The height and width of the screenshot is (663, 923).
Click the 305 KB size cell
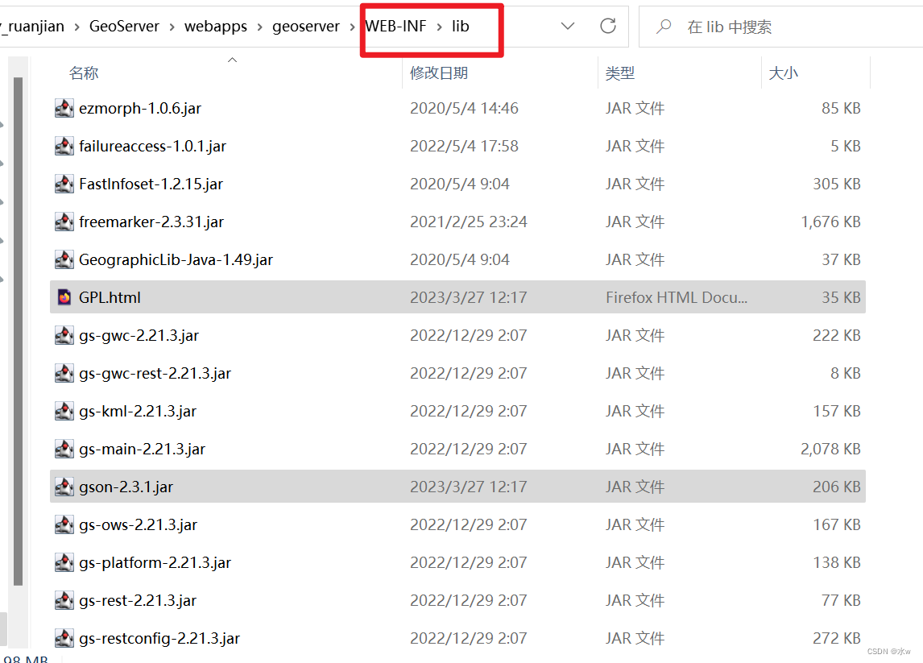837,184
